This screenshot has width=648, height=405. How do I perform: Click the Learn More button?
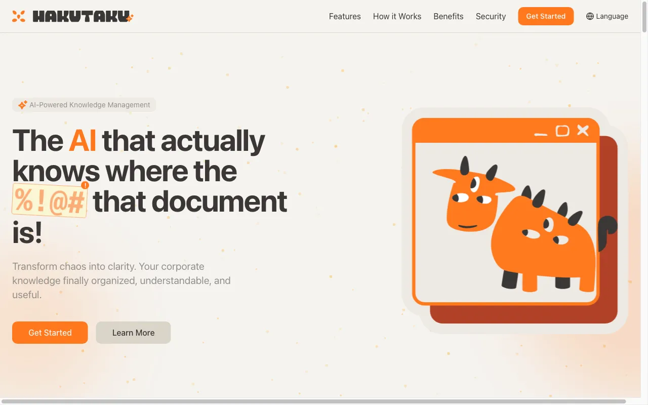coord(133,333)
